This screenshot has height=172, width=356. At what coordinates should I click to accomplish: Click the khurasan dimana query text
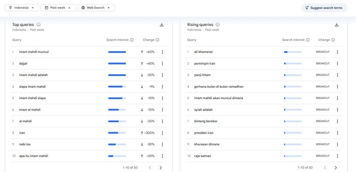pyautogui.click(x=206, y=144)
